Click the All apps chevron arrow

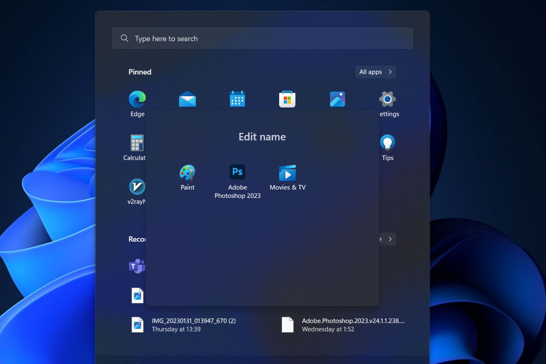click(x=390, y=72)
